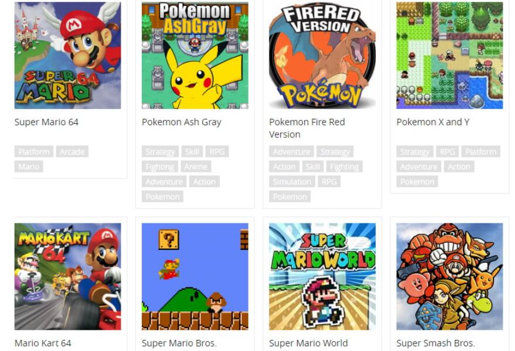Screen dimensions: 515x351
Task: Open the Pokemon Fire Red Version title link
Action: pyautogui.click(x=307, y=128)
